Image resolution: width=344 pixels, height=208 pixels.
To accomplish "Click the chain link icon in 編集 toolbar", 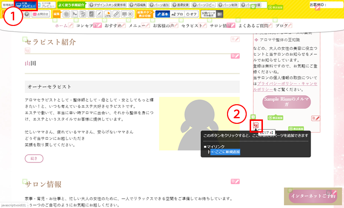I will pos(116,14).
